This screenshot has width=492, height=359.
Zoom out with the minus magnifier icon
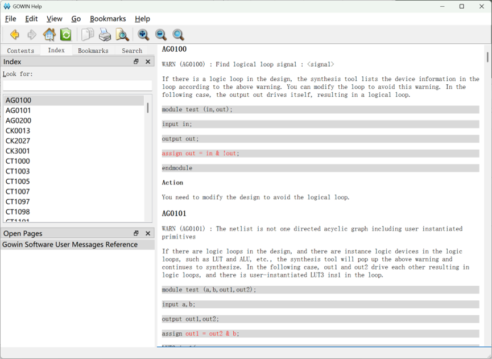(x=160, y=35)
